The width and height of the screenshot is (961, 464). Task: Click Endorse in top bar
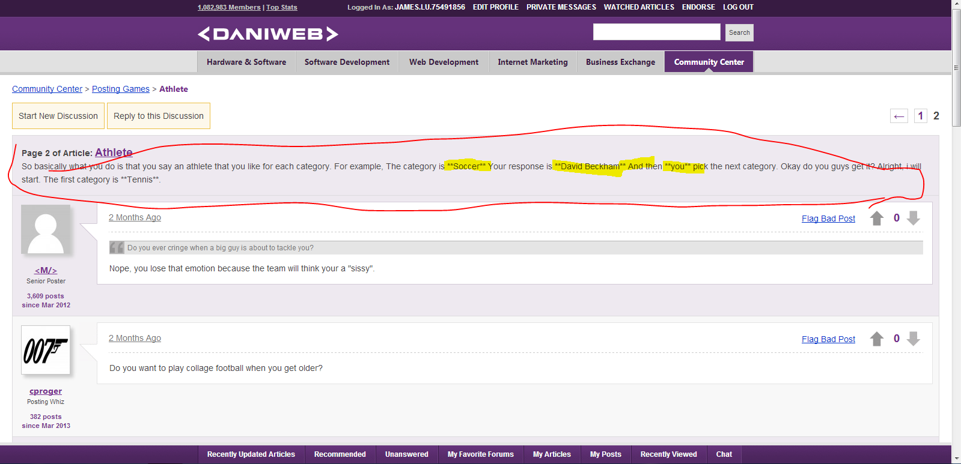pyautogui.click(x=698, y=7)
